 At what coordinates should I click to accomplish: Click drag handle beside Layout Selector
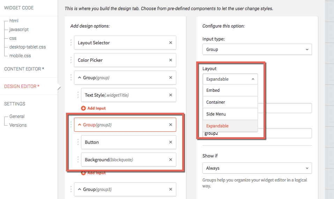(x=71, y=43)
